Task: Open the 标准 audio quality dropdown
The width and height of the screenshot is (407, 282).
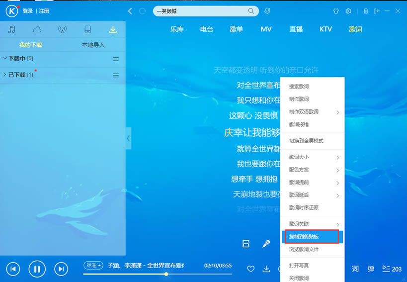Action: coord(93,266)
